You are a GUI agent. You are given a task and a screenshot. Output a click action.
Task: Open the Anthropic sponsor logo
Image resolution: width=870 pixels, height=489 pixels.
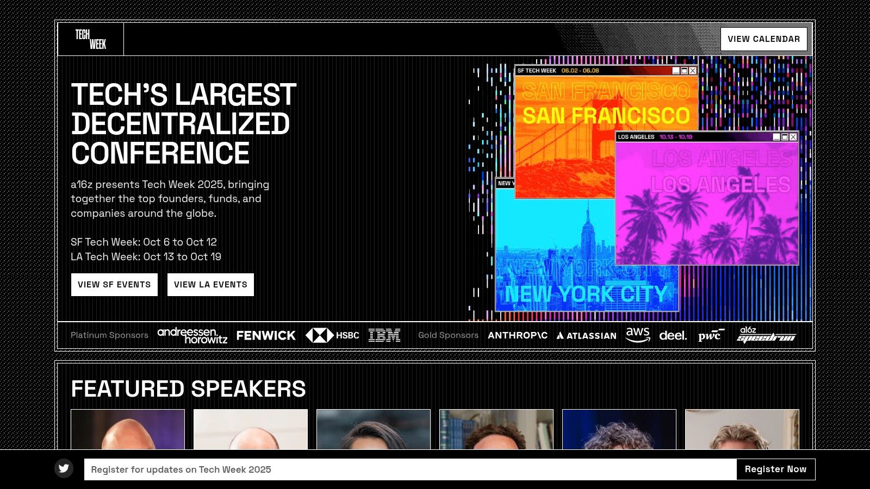tap(518, 335)
